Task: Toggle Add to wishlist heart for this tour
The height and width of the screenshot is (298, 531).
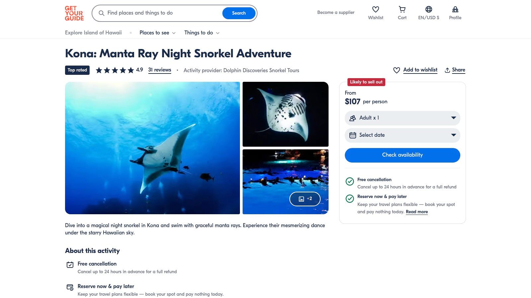Action: coord(396,70)
